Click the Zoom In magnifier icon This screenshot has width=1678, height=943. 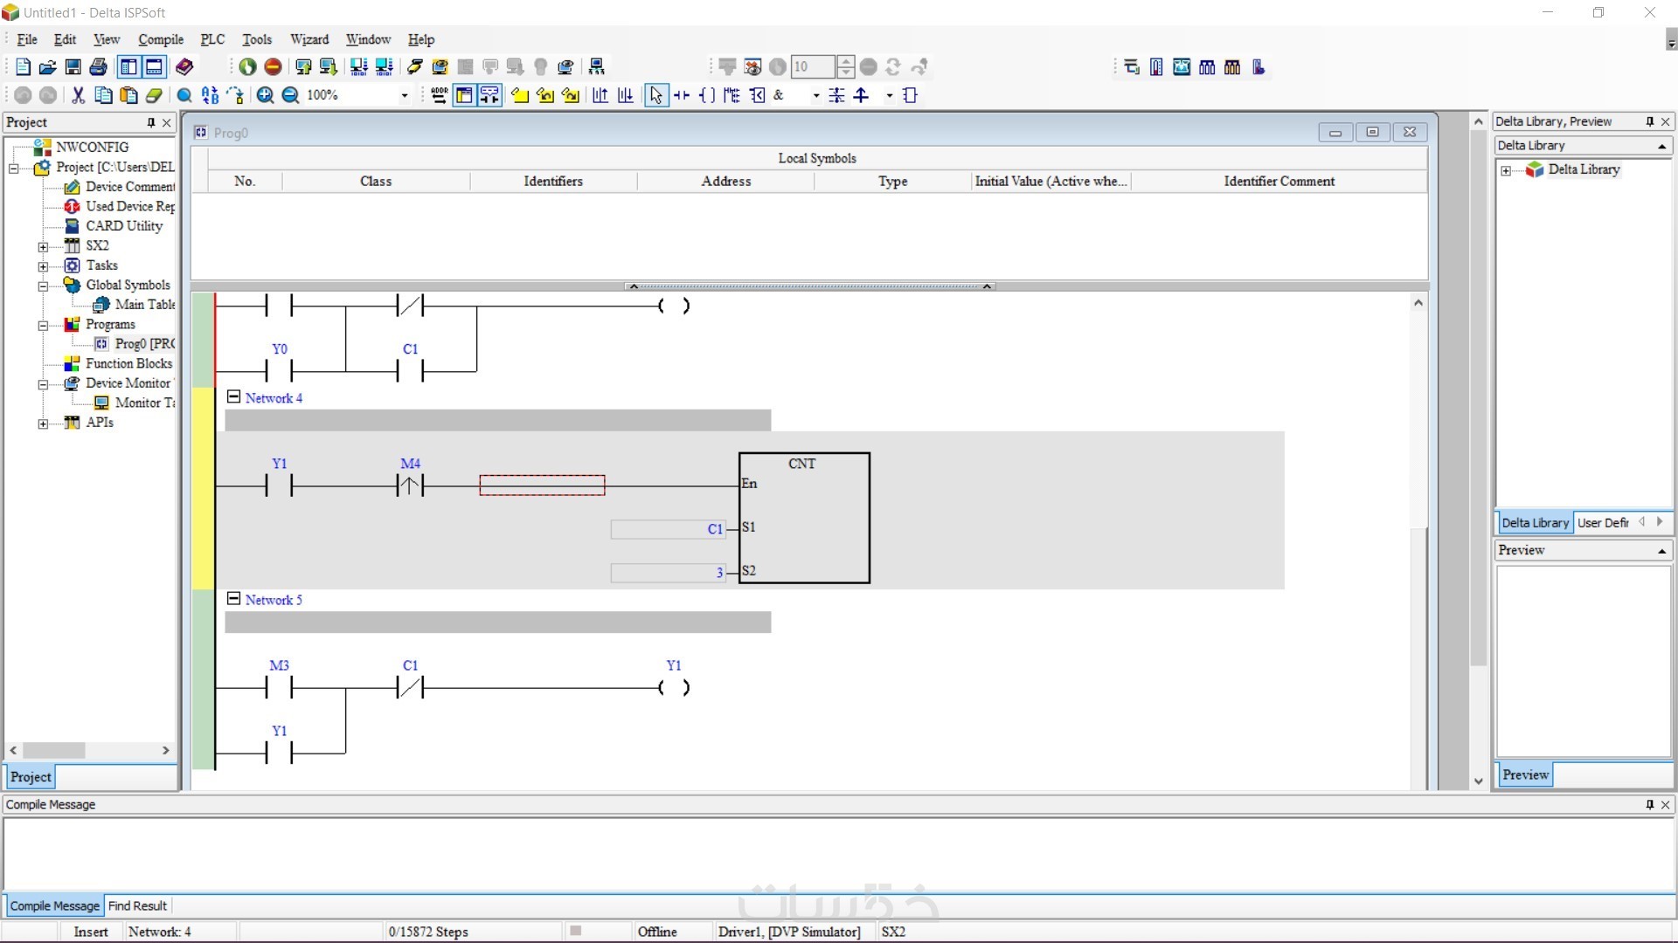pos(265,95)
